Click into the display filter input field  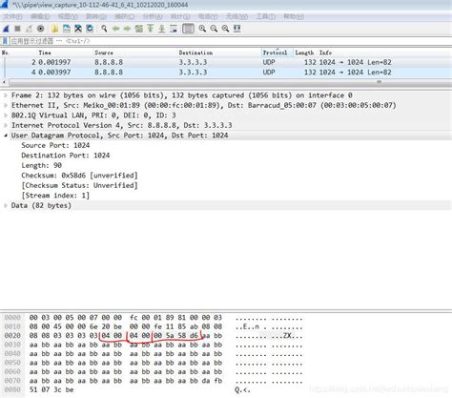pyautogui.click(x=229, y=41)
